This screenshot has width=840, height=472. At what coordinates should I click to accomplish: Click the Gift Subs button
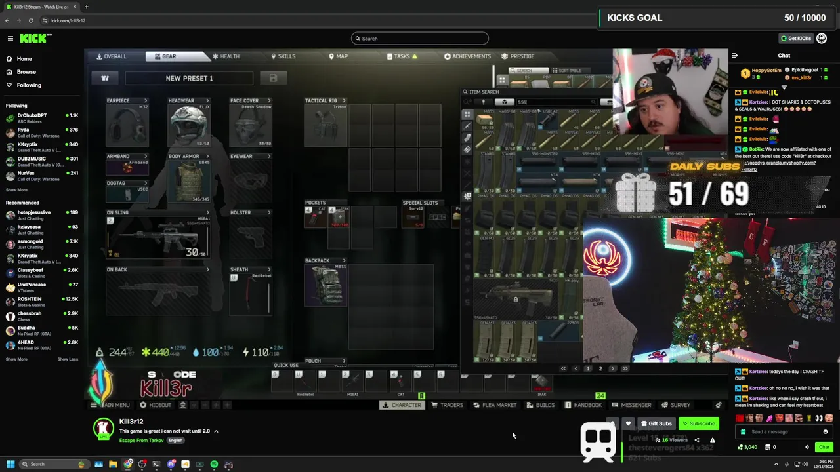click(x=656, y=423)
